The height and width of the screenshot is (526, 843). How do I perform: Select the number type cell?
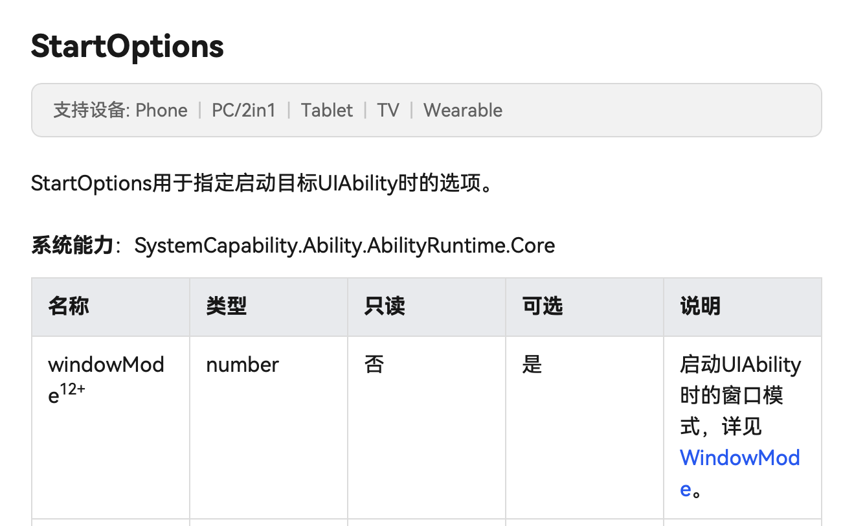[242, 365]
